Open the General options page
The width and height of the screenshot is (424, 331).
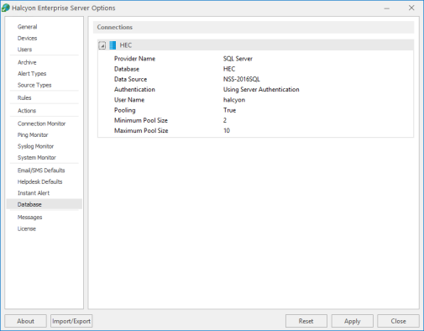pyautogui.click(x=27, y=27)
